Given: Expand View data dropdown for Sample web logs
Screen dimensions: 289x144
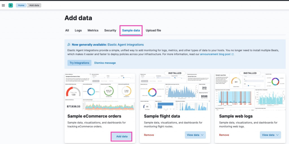Looking at the screenshot, I should tap(270, 135).
